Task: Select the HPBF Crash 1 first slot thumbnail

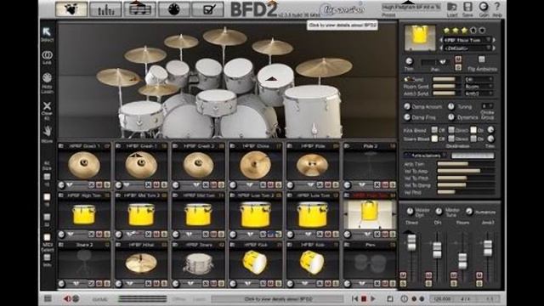Action: (84, 165)
